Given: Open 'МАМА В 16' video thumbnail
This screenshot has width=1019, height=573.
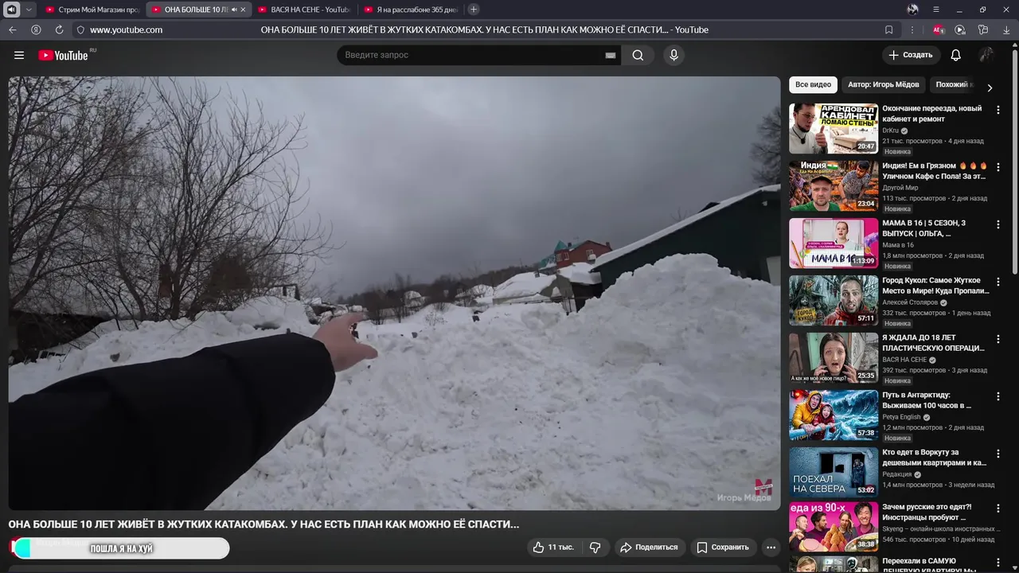Looking at the screenshot, I should (834, 243).
